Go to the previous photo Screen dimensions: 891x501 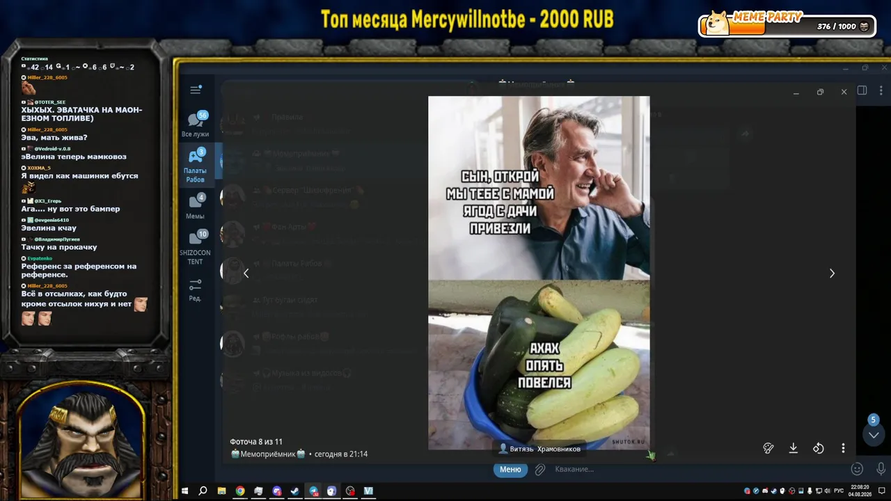pos(246,273)
